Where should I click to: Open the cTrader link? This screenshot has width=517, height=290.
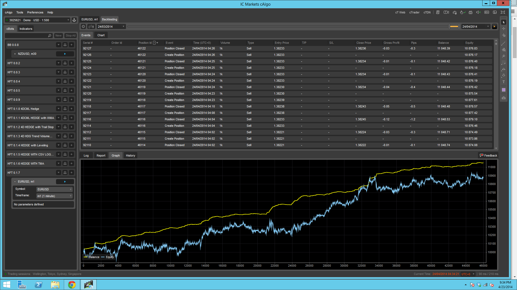click(414, 12)
